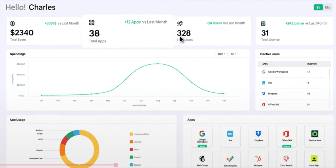Switch the view toggle to Mo
Image resolution: width=336 pixels, height=168 pixels.
point(327,7)
